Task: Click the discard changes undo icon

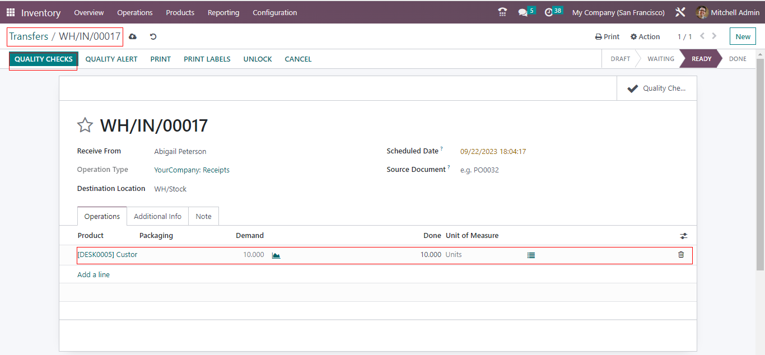Action: point(153,36)
